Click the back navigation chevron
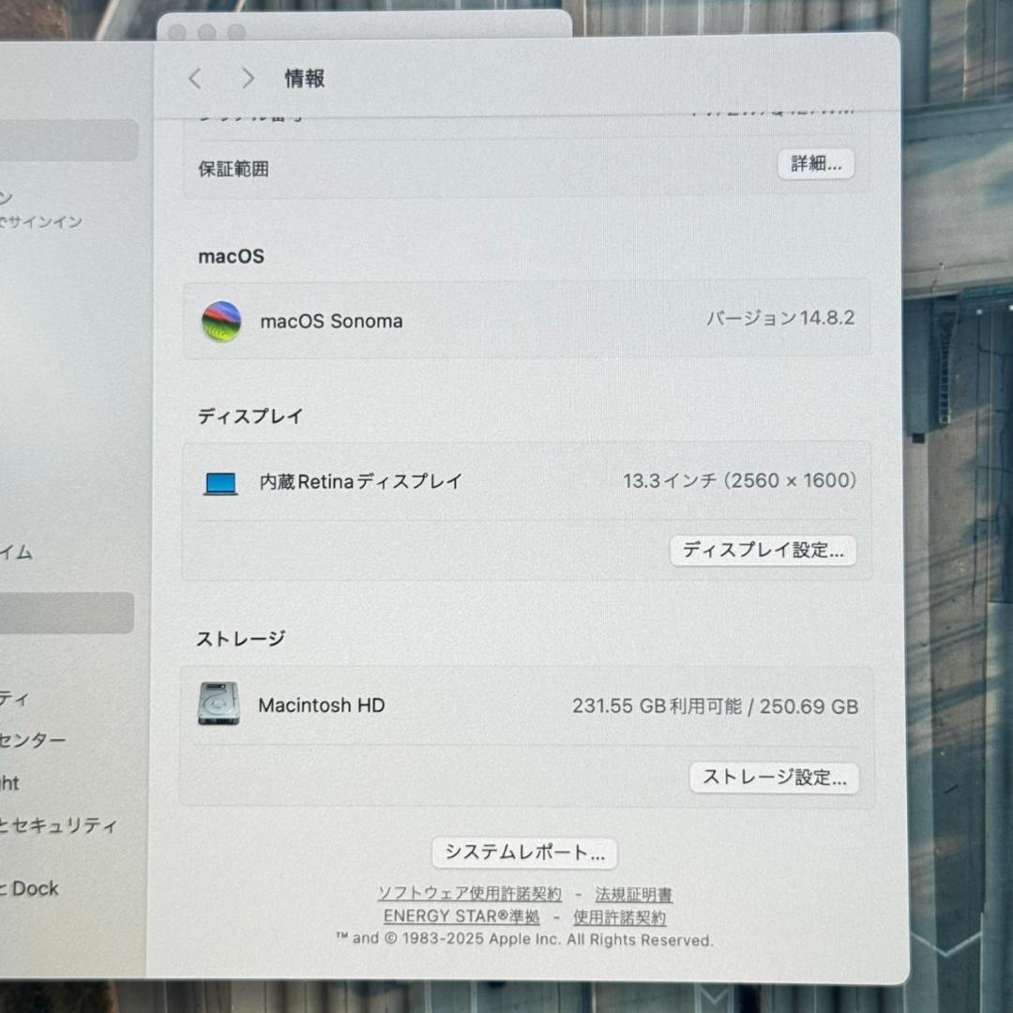The width and height of the screenshot is (1013, 1013). coord(195,79)
